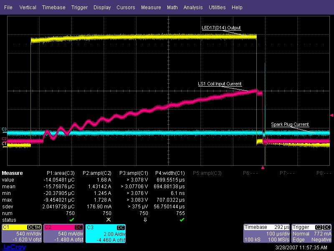334x251 pixels.
Task: Click the disabled P5:ampl(C3) measurement slot
Action: click(x=207, y=173)
